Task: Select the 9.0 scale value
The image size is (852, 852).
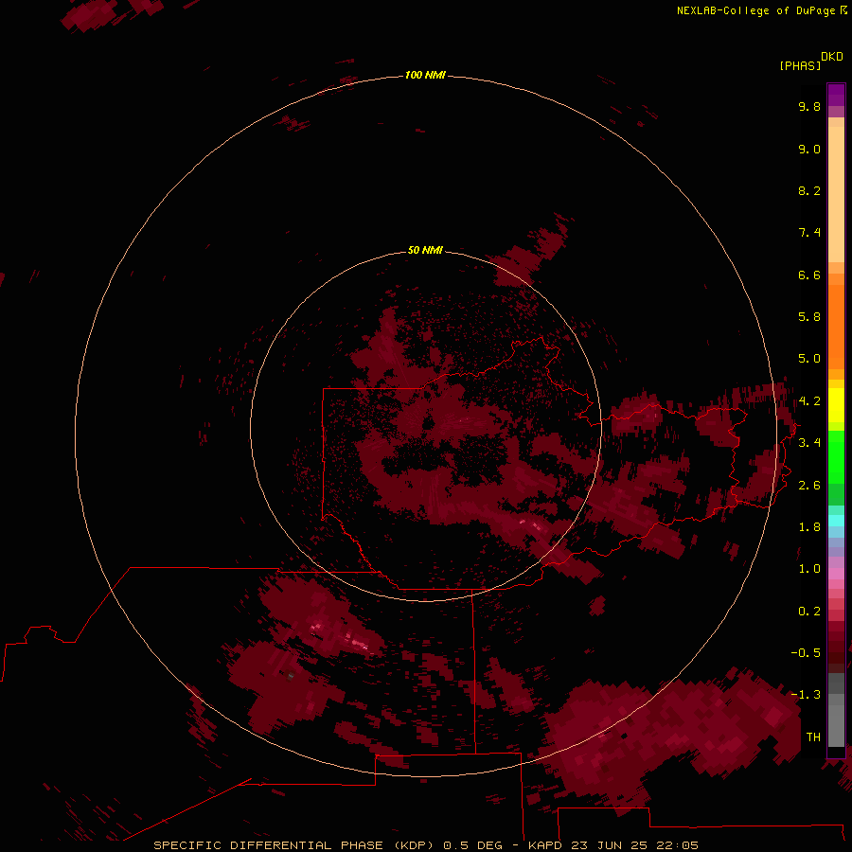Action: click(x=809, y=149)
